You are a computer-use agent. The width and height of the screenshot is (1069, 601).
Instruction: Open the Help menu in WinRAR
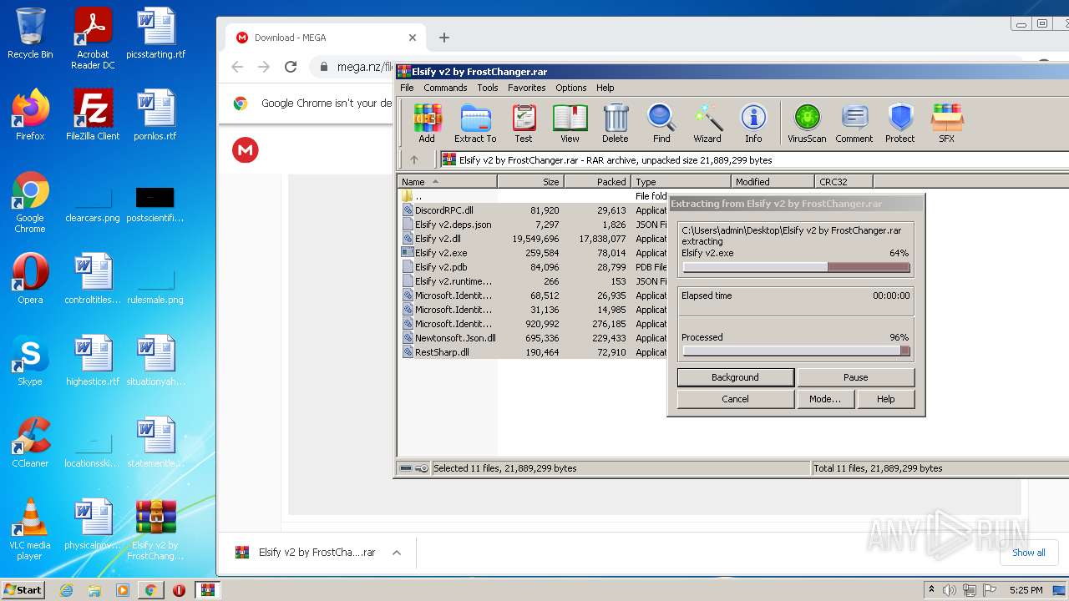[605, 88]
